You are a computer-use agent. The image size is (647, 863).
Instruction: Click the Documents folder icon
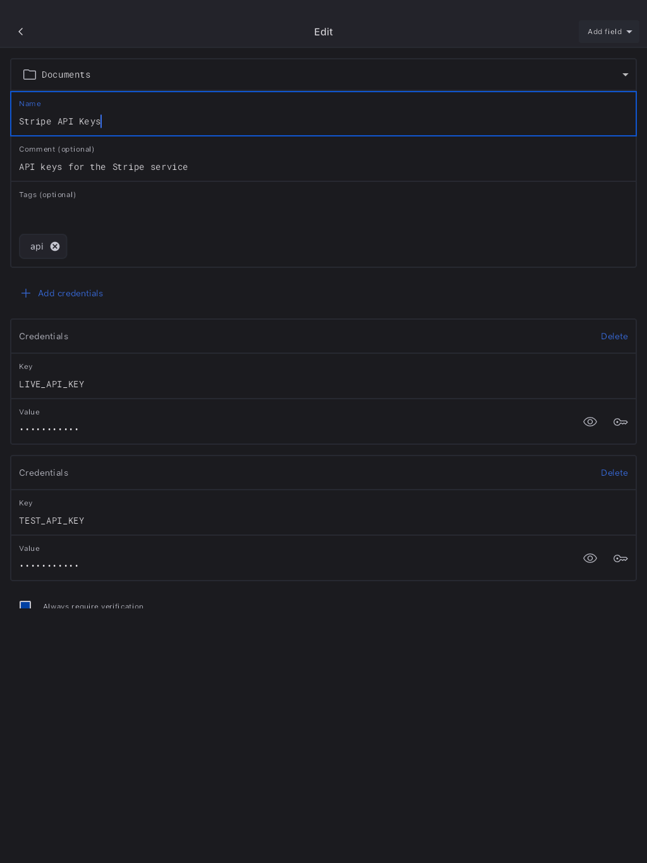coord(30,75)
